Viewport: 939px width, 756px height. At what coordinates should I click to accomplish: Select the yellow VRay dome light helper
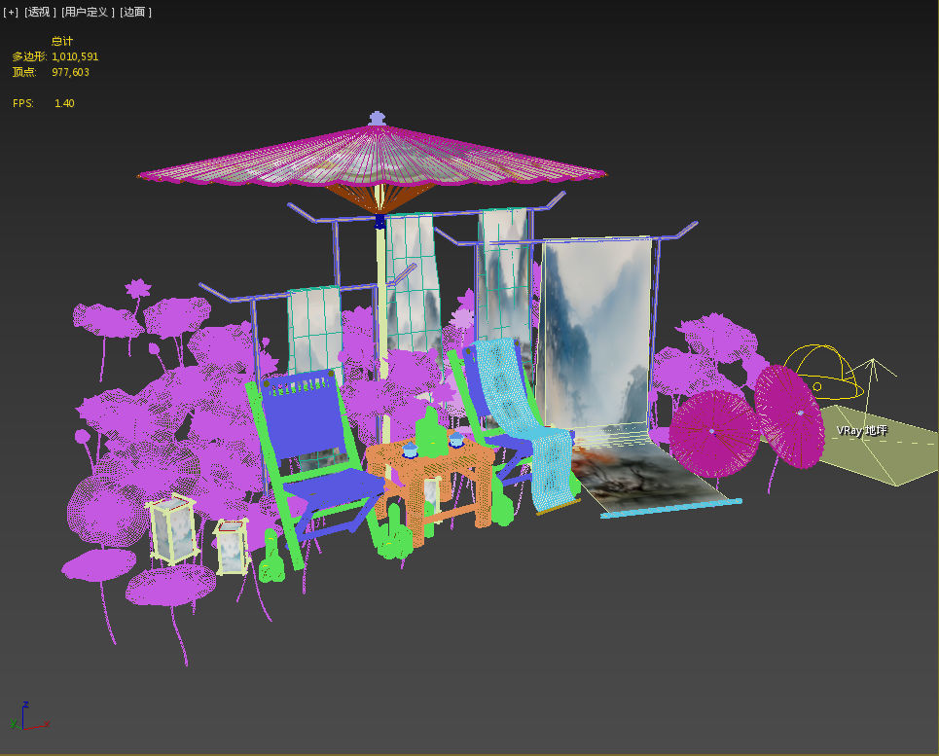pyautogui.click(x=824, y=371)
